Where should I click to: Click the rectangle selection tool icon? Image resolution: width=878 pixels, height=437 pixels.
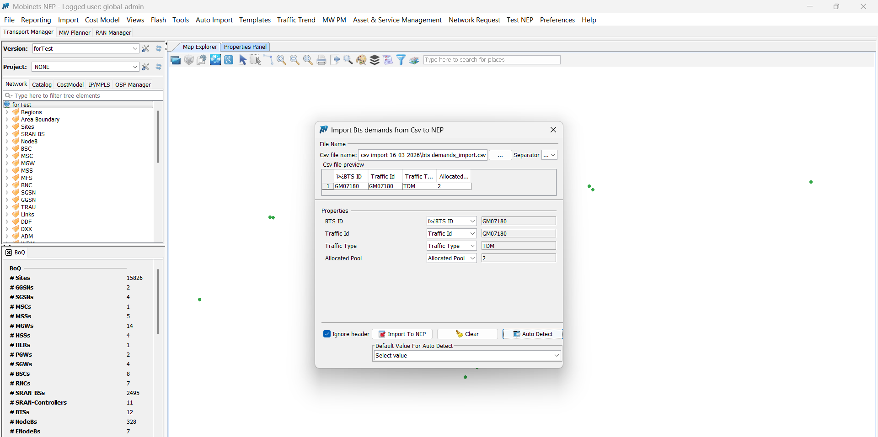[255, 60]
